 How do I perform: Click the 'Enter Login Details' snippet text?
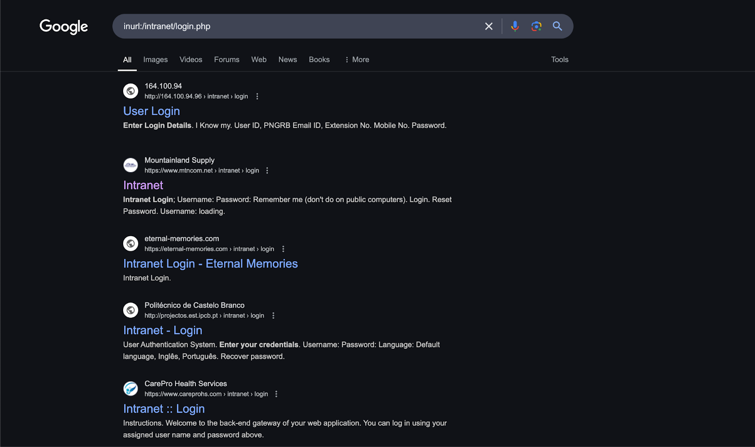pos(157,125)
